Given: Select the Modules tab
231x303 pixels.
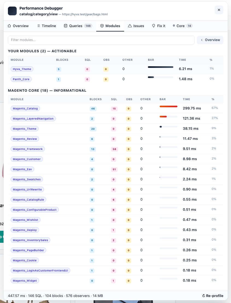Looking at the screenshot, I should pyautogui.click(x=110, y=26).
